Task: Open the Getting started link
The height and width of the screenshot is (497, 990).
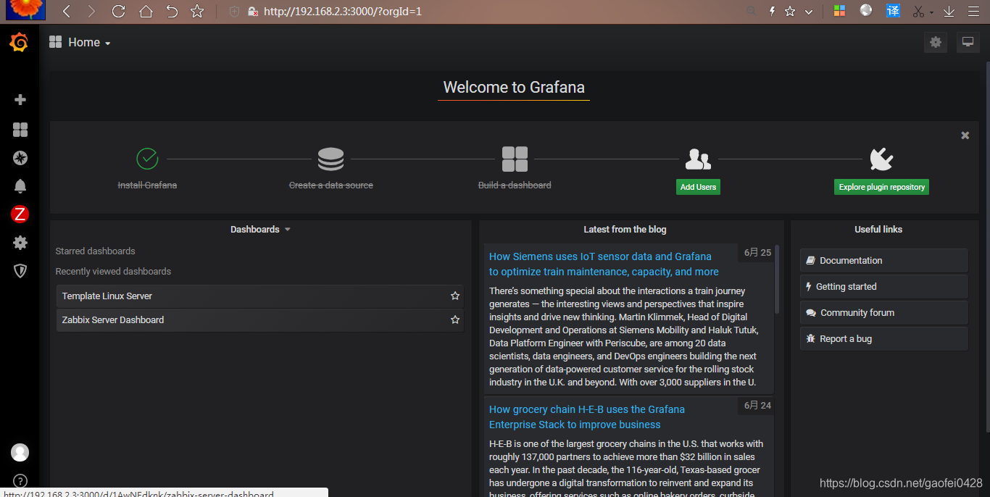Action: [884, 286]
